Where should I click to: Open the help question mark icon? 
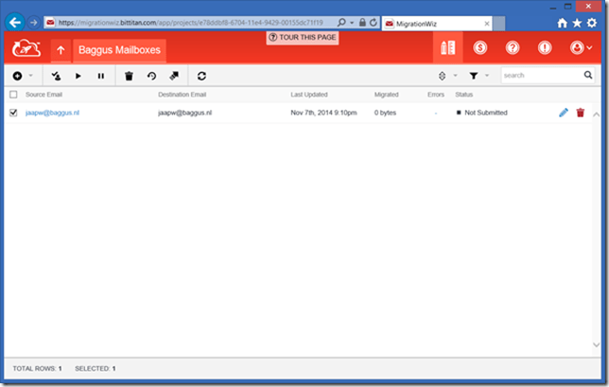pyautogui.click(x=513, y=47)
